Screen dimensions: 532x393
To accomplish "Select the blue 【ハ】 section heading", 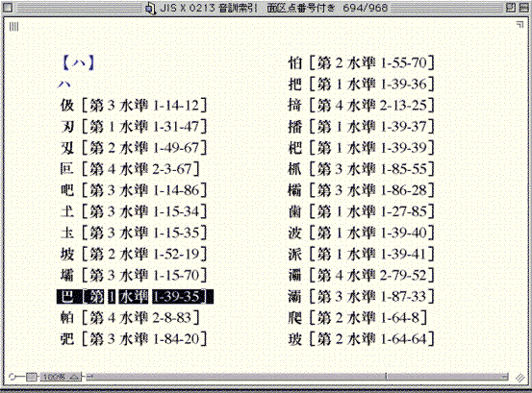I will [78, 63].
